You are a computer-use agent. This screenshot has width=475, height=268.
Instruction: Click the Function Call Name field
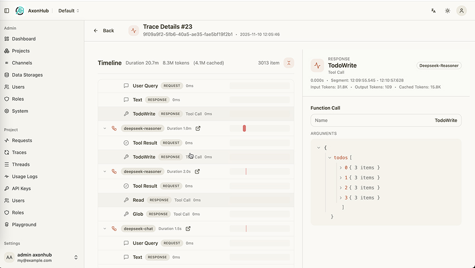tap(386, 120)
